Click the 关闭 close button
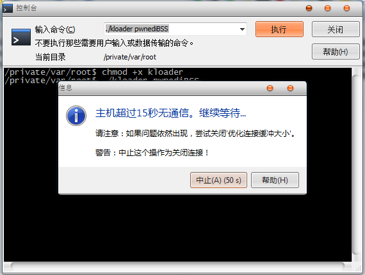 [x=336, y=29]
